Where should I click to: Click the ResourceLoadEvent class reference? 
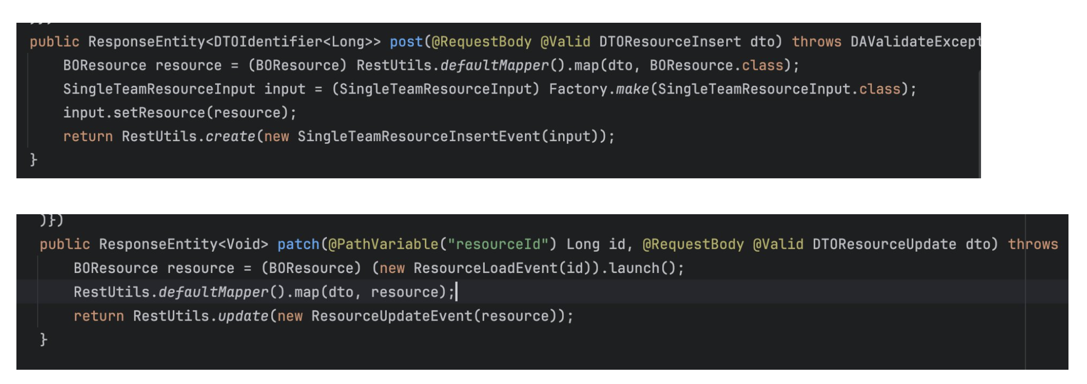[x=485, y=268]
